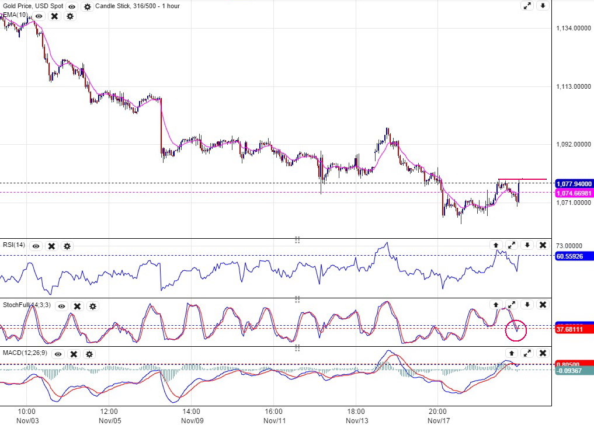Click the MACD(12;26;9) indicator label
The image size is (594, 425).
tap(25, 353)
